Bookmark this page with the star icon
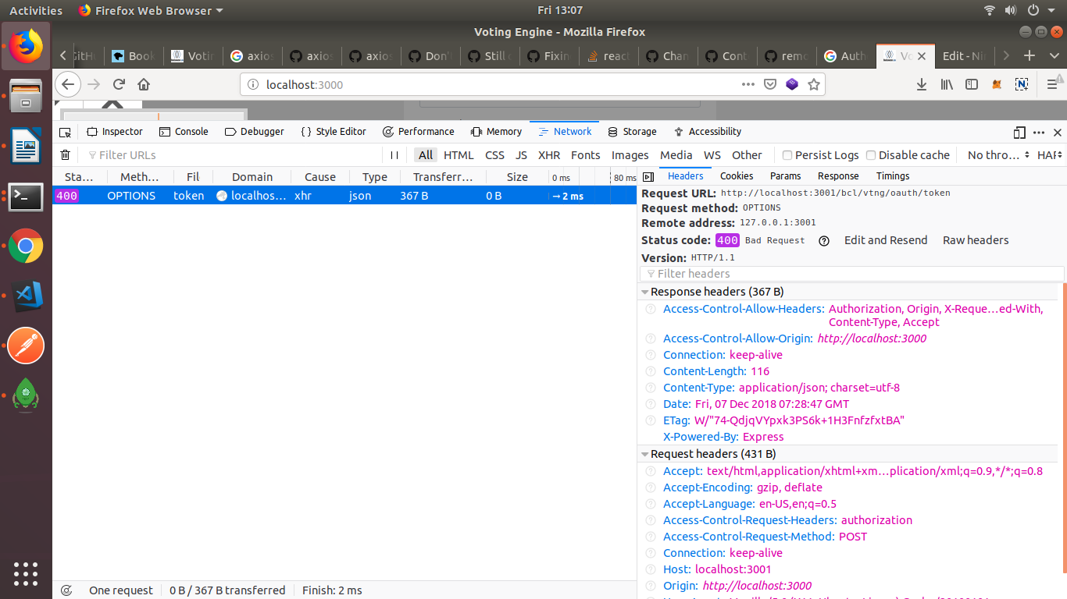Viewport: 1067px width, 599px height. [814, 84]
